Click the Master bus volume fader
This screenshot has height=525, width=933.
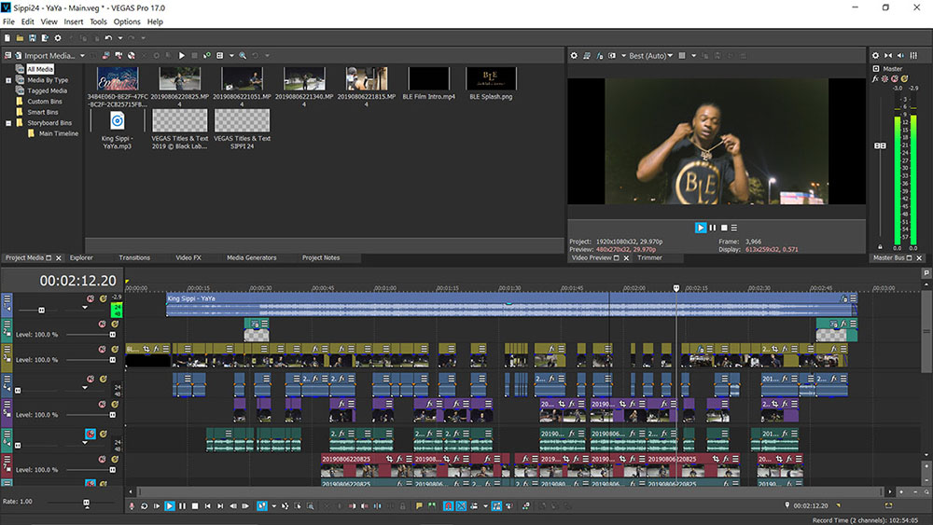(878, 145)
